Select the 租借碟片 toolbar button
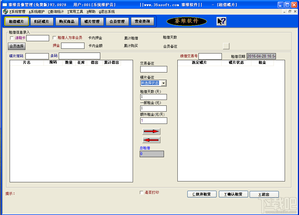The image size is (299, 215). pyautogui.click(x=16, y=21)
